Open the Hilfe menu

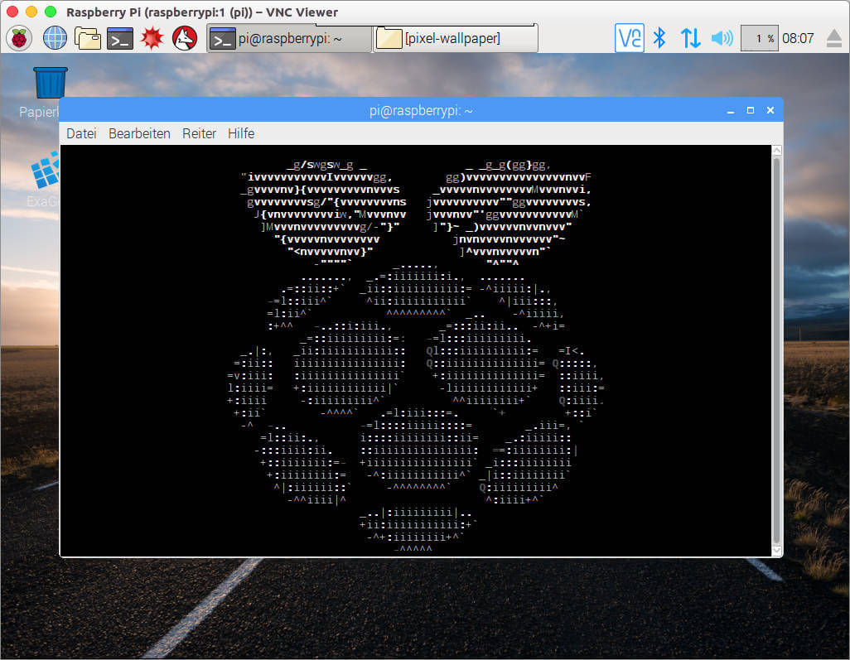241,133
